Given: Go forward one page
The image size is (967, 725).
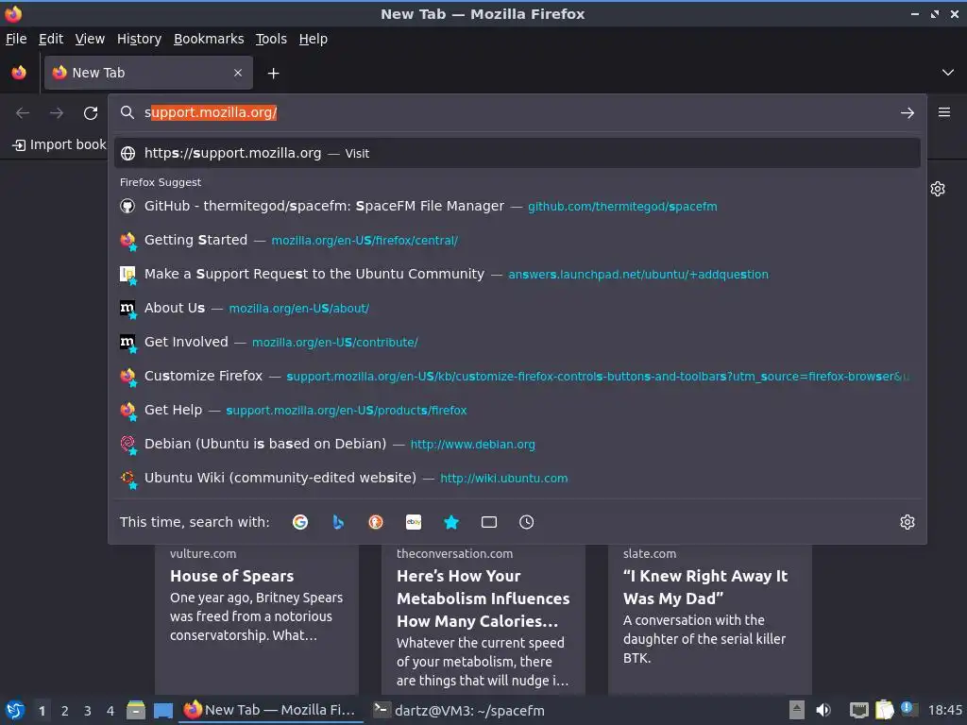Looking at the screenshot, I should point(57,113).
